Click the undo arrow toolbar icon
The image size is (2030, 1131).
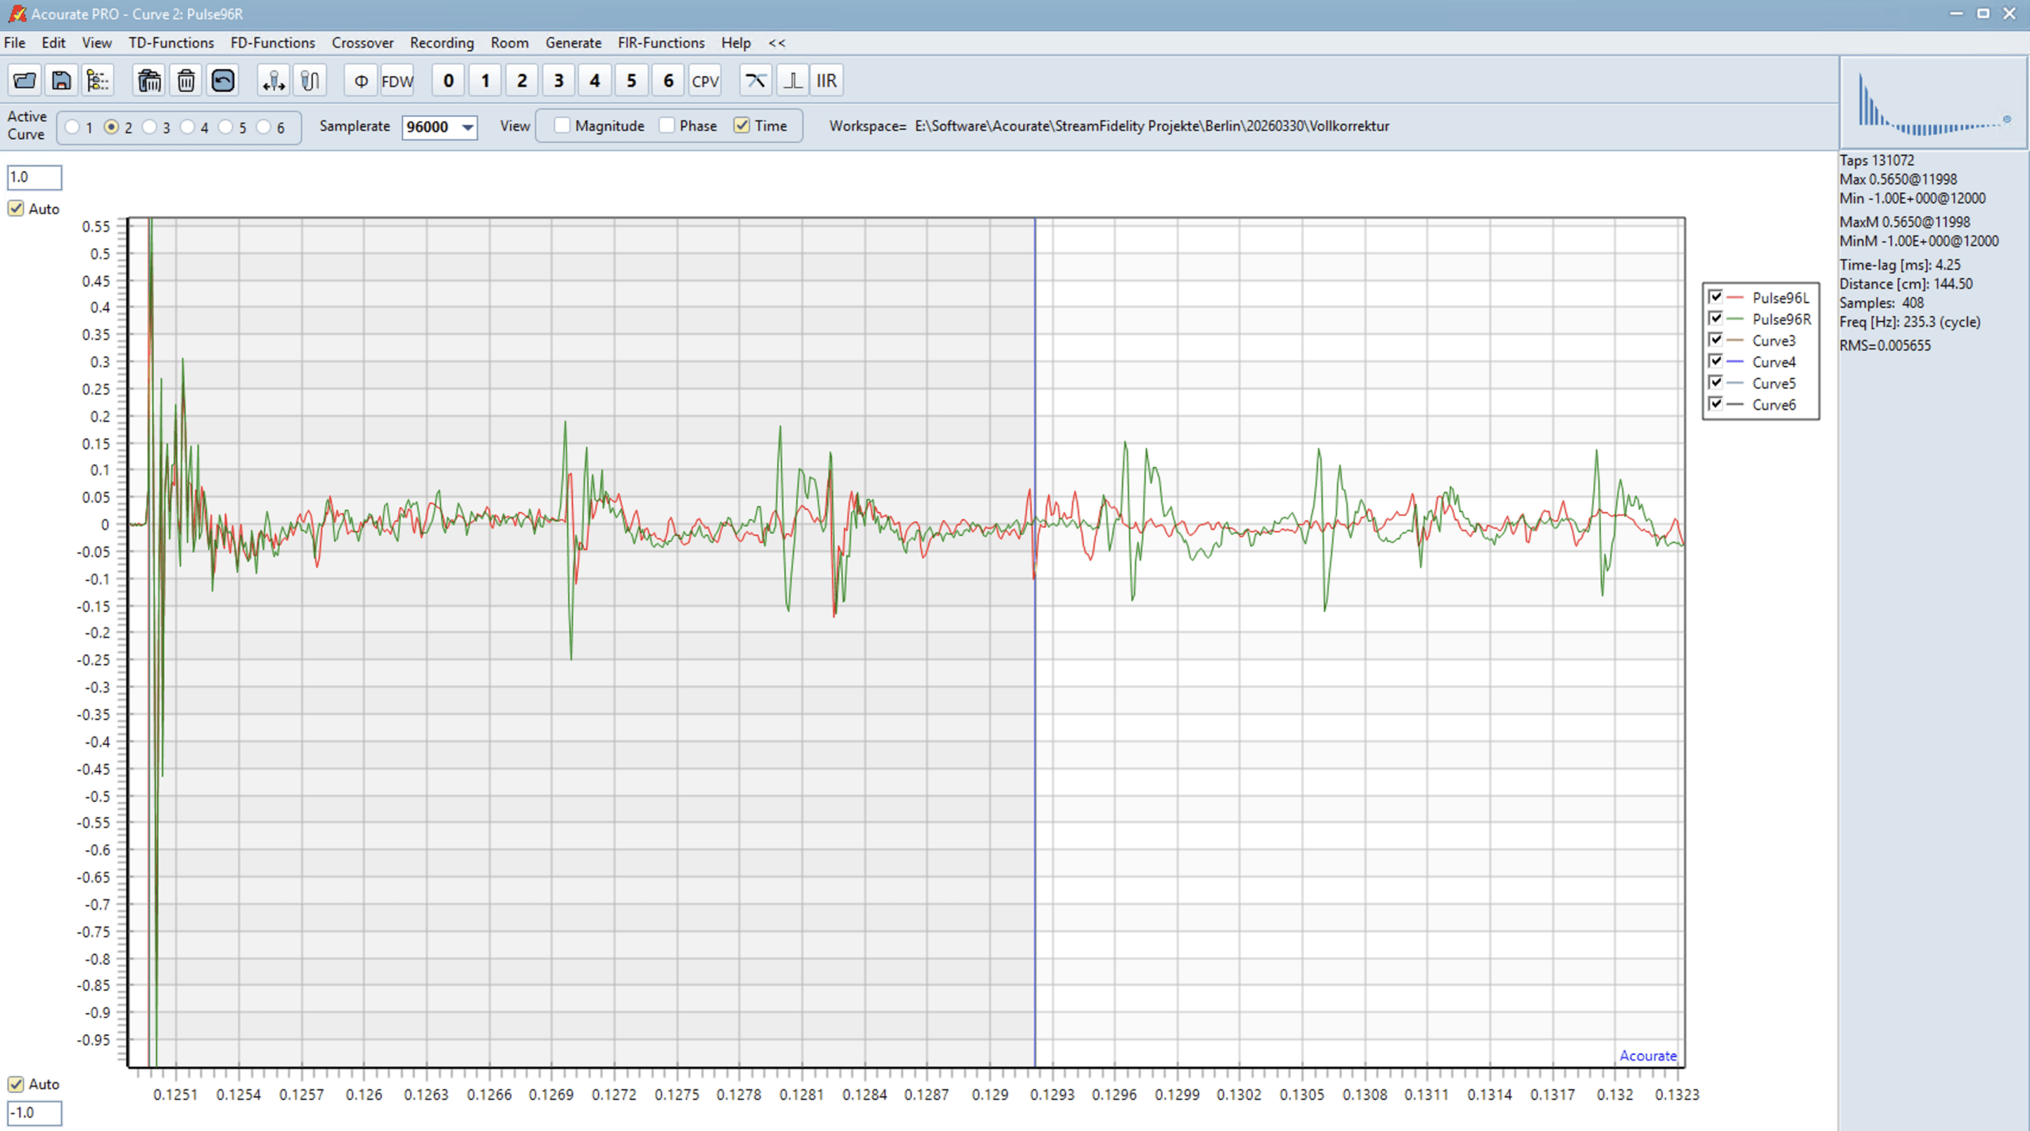223,80
